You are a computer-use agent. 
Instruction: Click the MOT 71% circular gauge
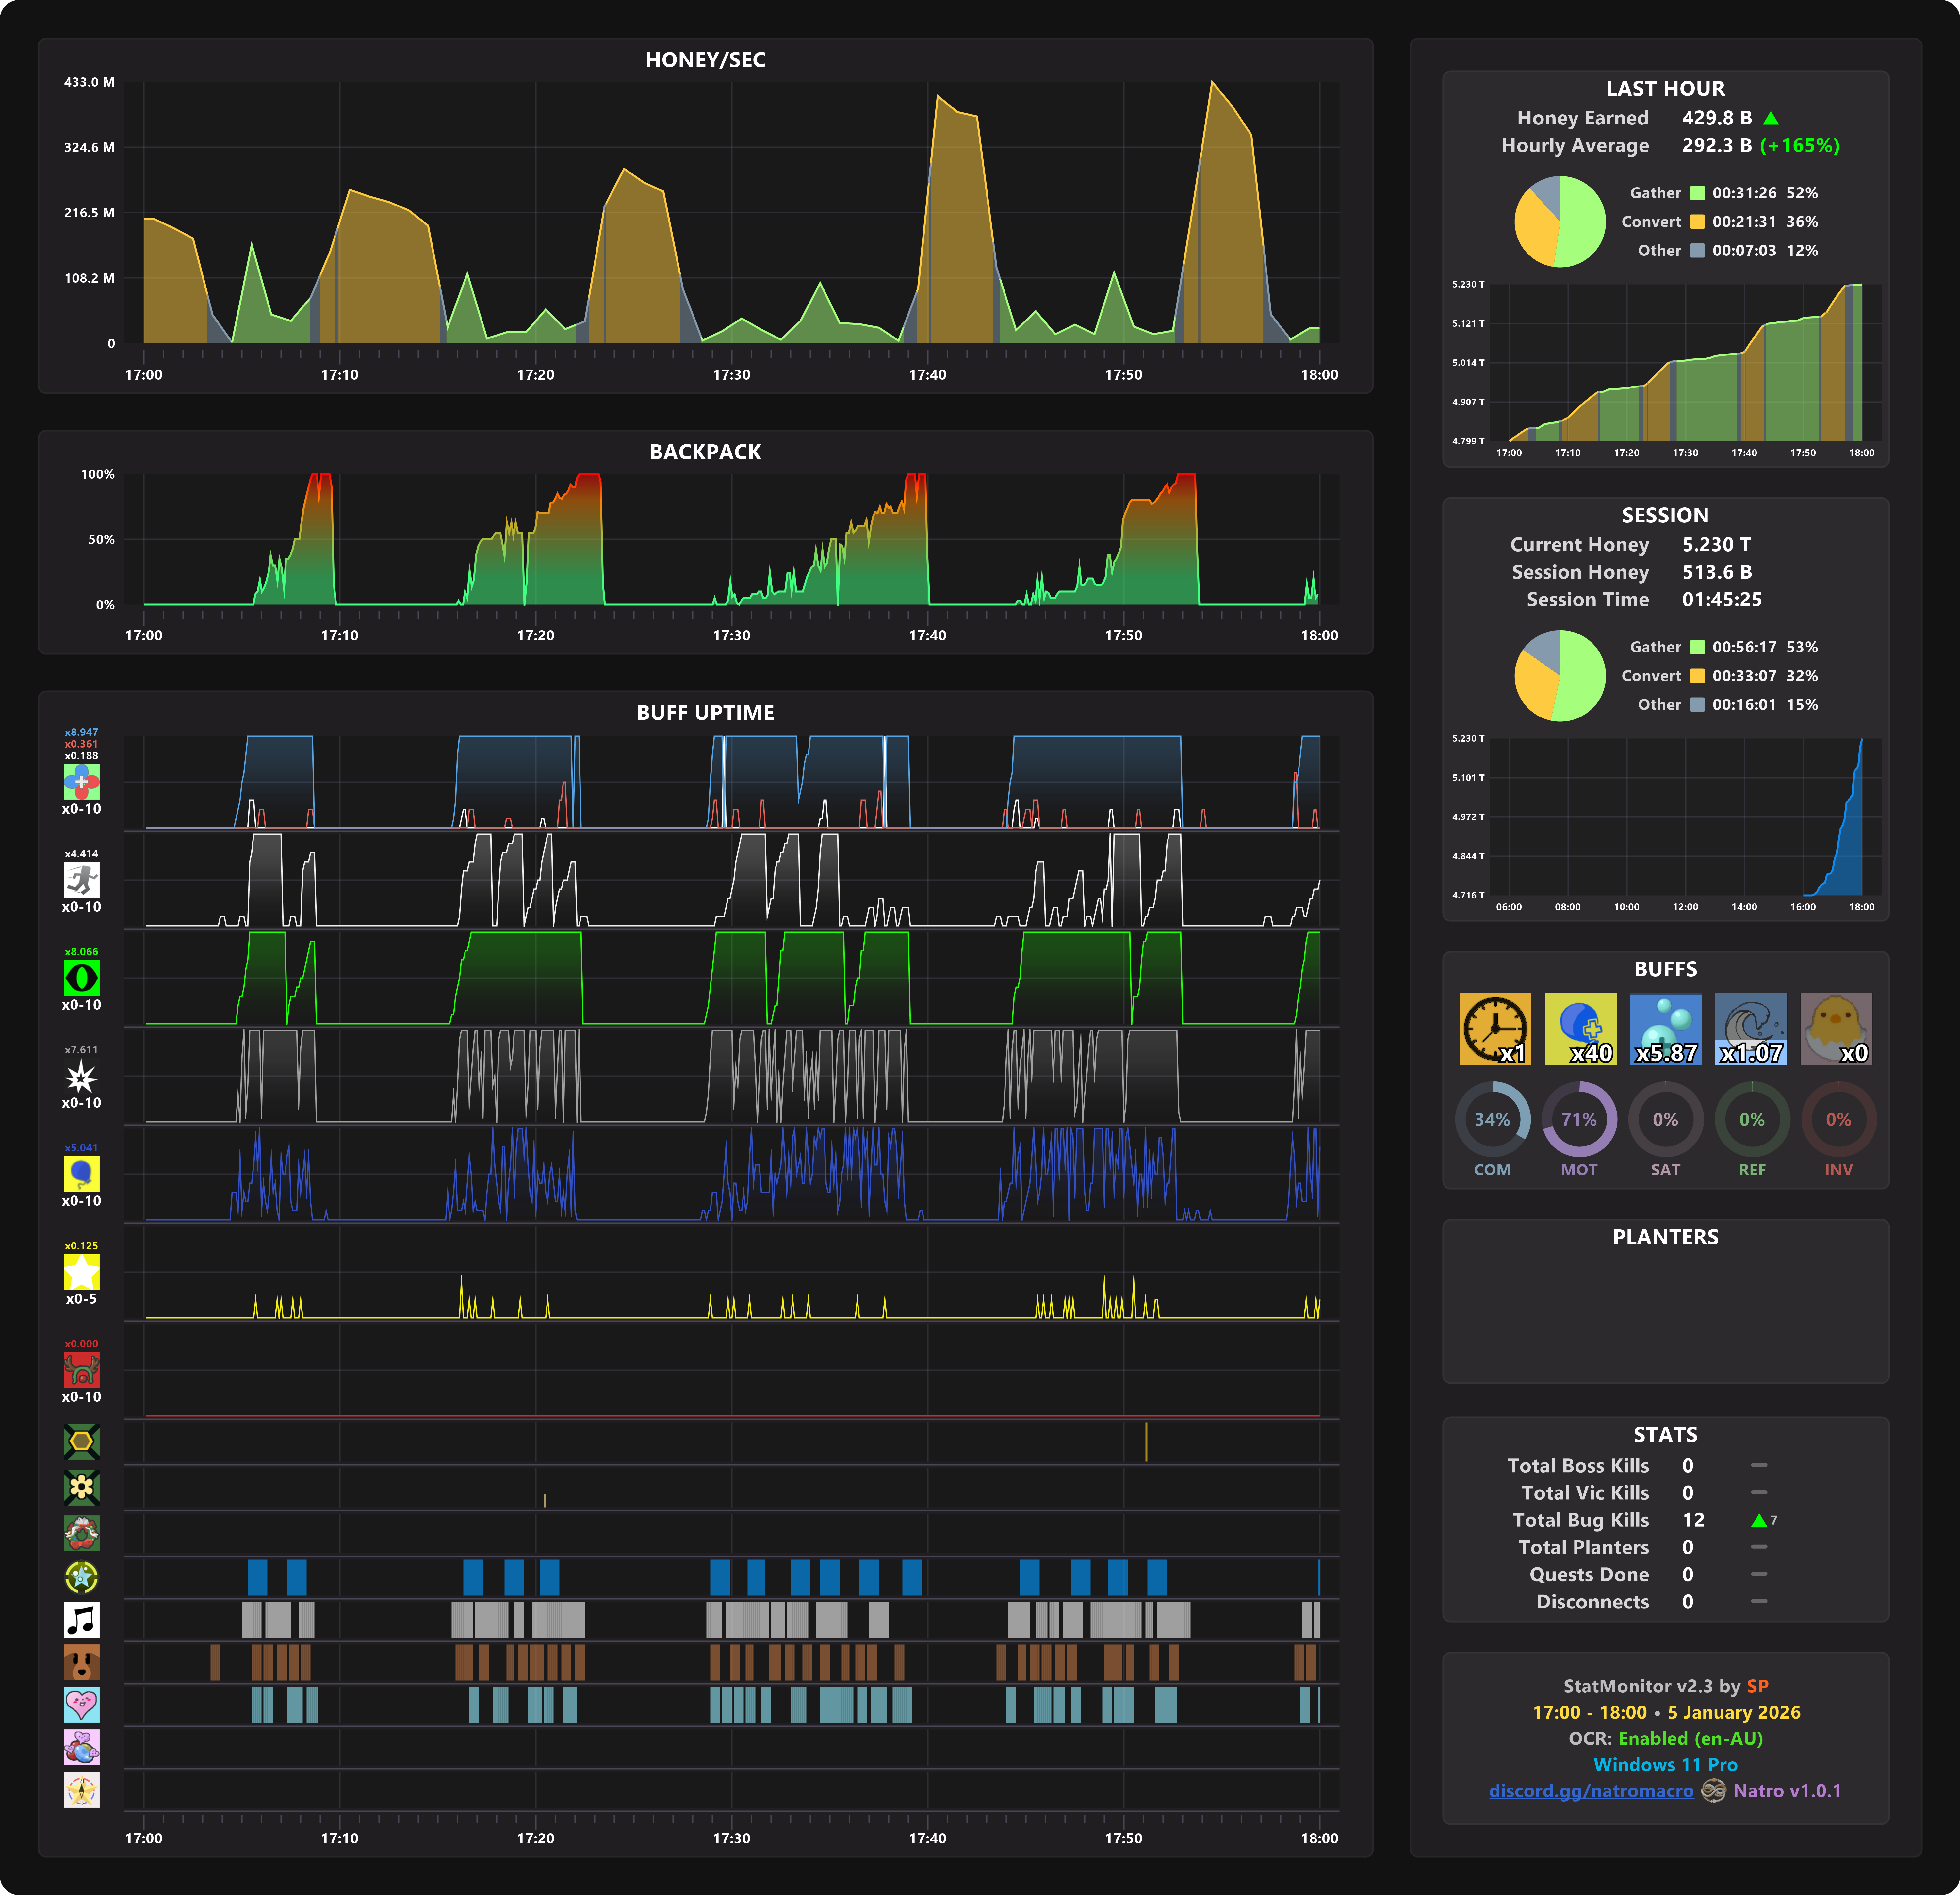(x=1579, y=1119)
